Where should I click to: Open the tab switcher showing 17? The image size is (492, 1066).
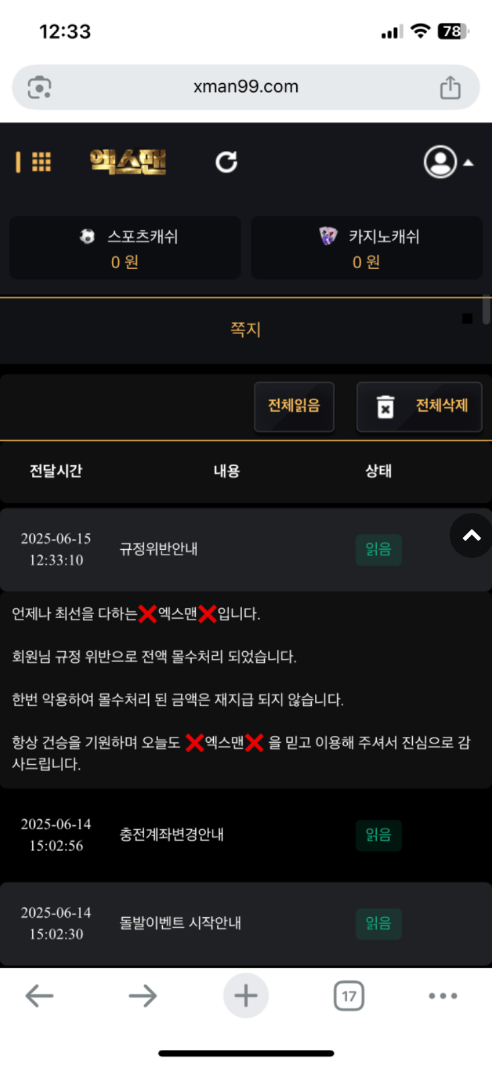pos(349,996)
